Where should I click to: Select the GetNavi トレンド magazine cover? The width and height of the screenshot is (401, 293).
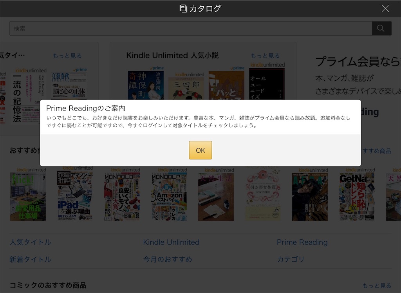point(357,197)
